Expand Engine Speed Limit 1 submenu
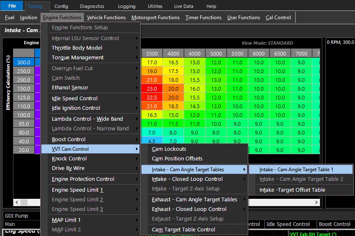Image resolution: width=355 pixels, height=236 pixels. click(x=90, y=190)
